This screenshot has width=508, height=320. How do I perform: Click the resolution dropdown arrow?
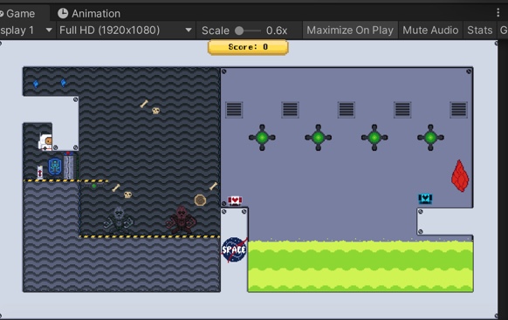coord(189,31)
